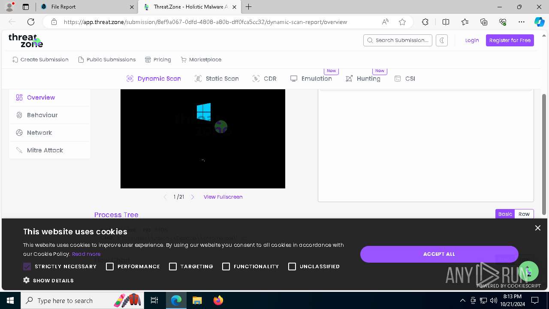
Task: Close the cookie banner
Action: click(x=538, y=228)
